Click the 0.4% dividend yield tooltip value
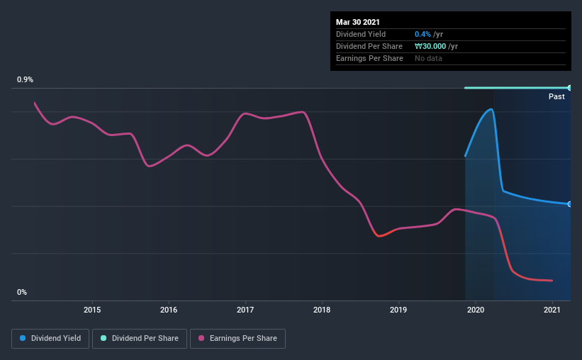Image resolution: width=582 pixels, height=360 pixels. [x=422, y=34]
